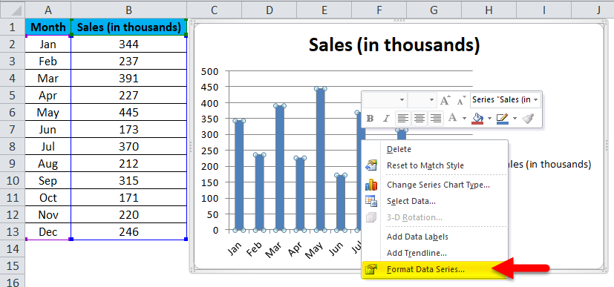Click the Sales (in thousands) header cell
The height and width of the screenshot is (287, 614).
(129, 27)
